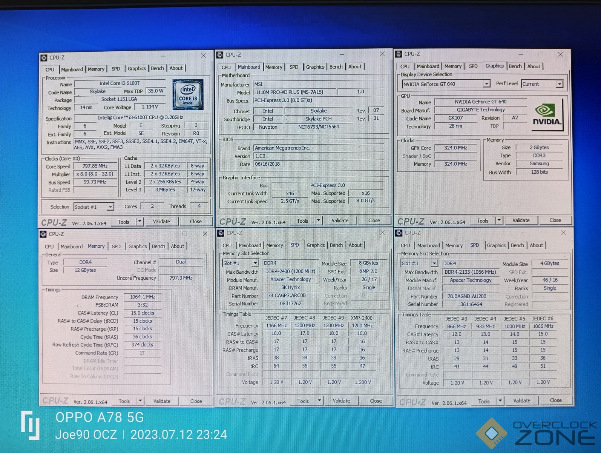Click the Max Bandwidth DDR4-2400 (1200 MHz) value

click(290, 271)
